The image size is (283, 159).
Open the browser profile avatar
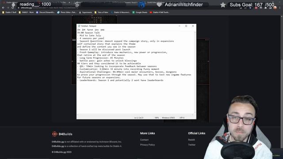click(x=275, y=8)
